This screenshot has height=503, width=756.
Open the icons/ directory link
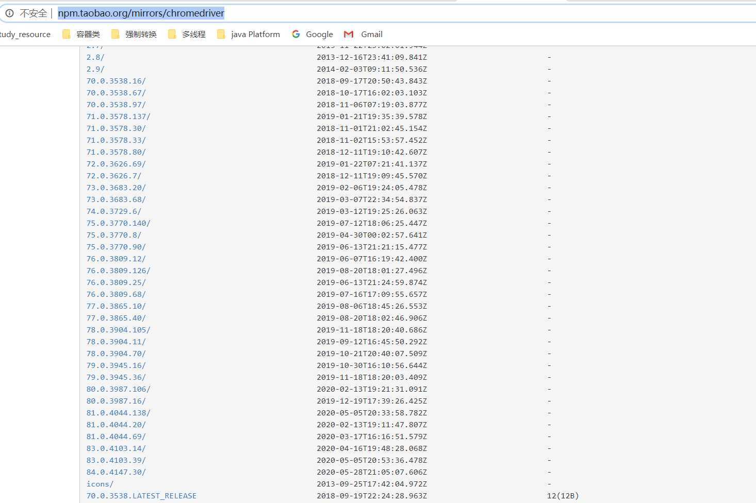[x=100, y=484]
